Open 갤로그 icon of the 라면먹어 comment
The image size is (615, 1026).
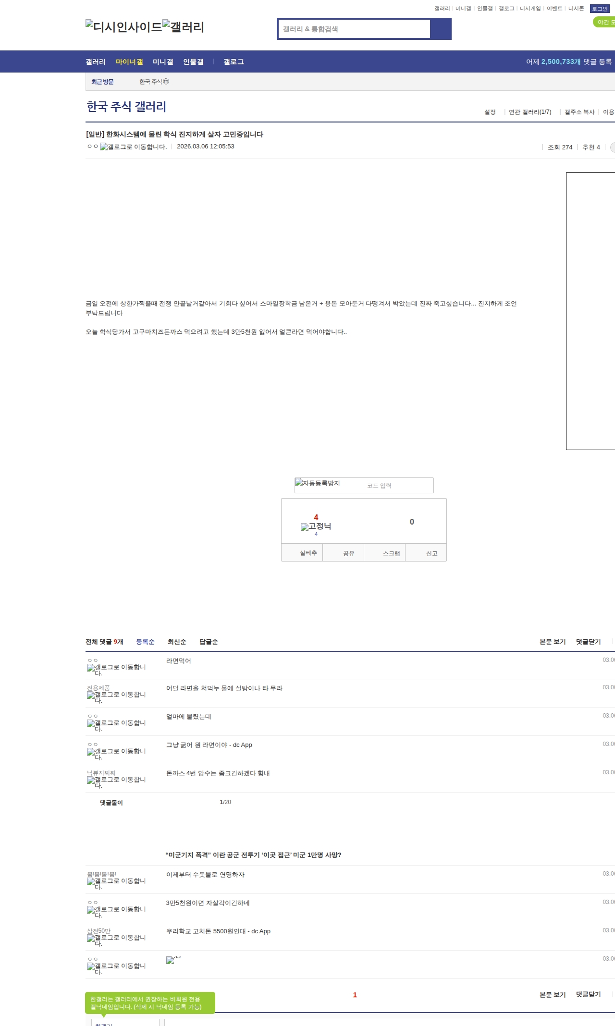coord(116,670)
